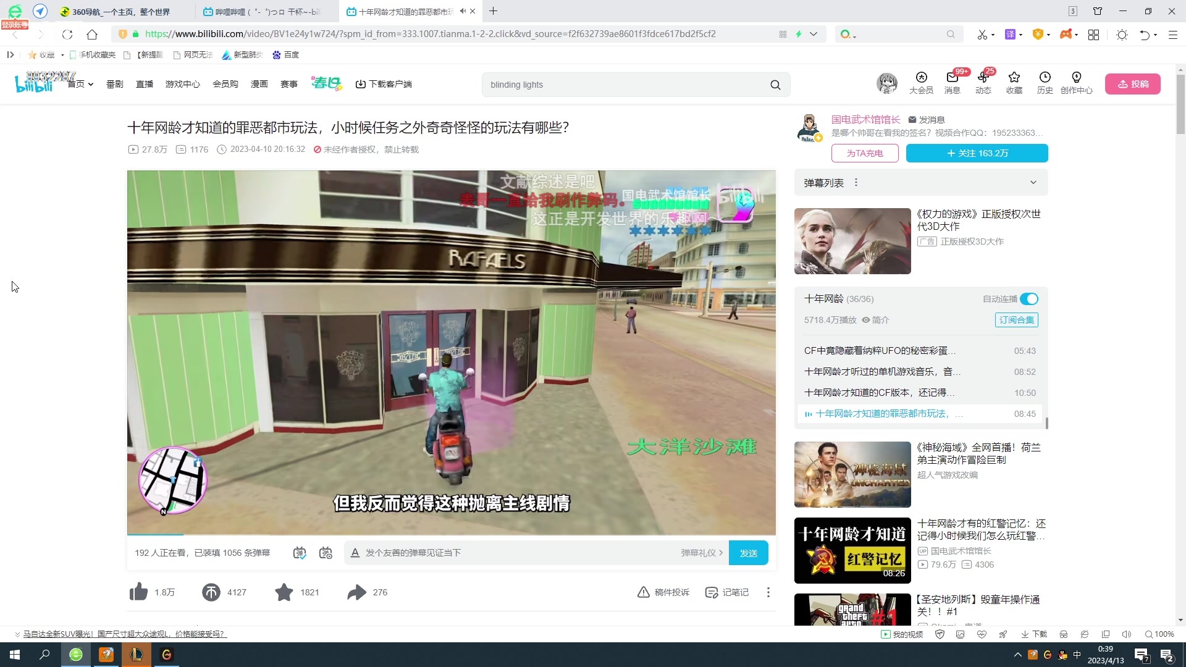Take notes with the 记笔记 icon

click(x=727, y=592)
